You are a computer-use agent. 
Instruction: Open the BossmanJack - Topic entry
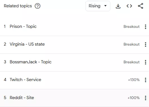tap(31, 62)
